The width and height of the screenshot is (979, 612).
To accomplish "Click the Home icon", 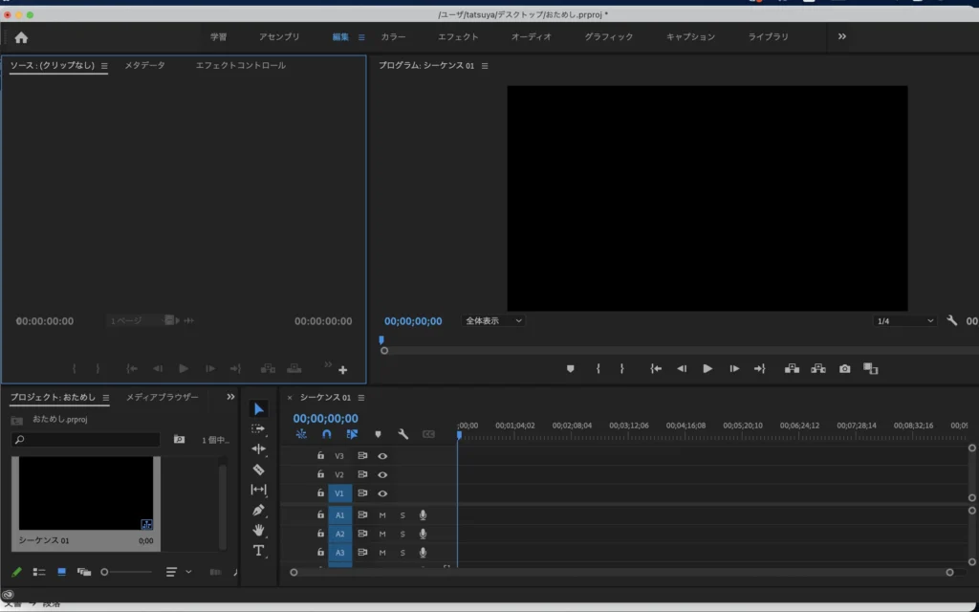I will click(21, 37).
